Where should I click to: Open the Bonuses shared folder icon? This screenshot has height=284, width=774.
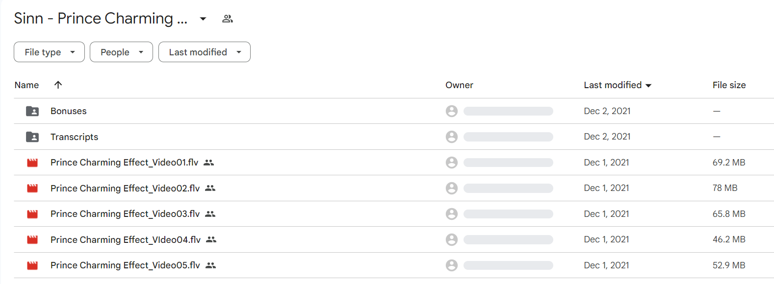pyautogui.click(x=32, y=111)
